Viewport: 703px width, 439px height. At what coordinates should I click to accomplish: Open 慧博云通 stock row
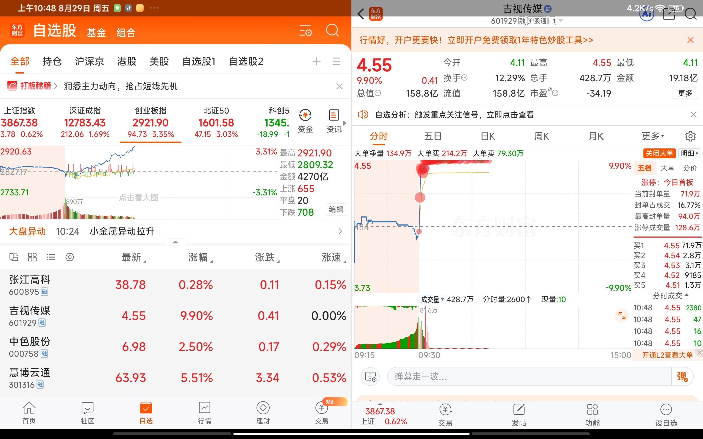(175, 378)
